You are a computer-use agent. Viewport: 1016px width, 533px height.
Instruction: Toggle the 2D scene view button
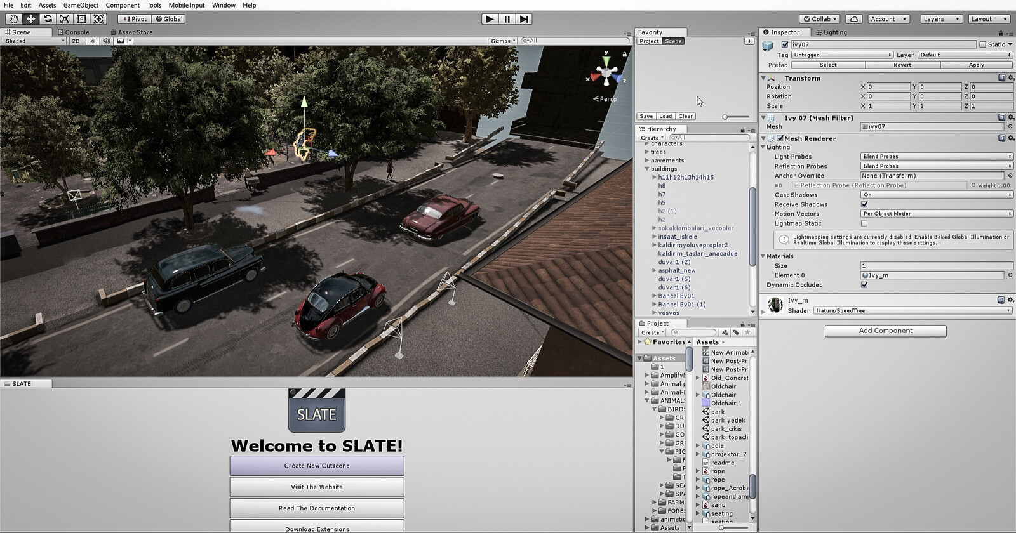coord(76,41)
